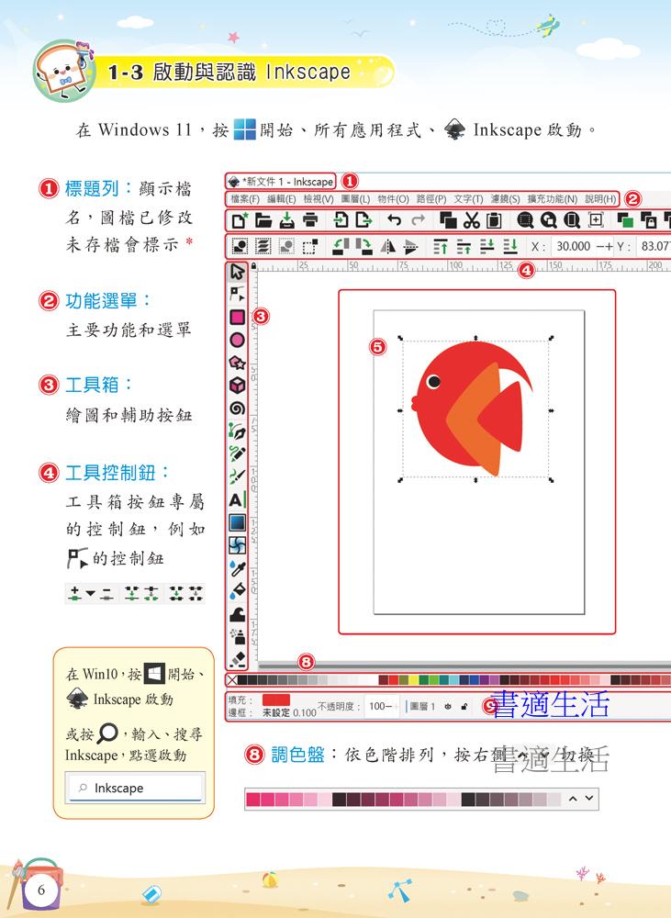Click Raise selection to top icon
This screenshot has height=918, width=671.
point(441,246)
